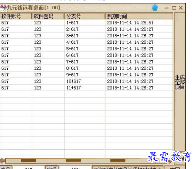Select branch cell 4+617

pyautogui.click(x=72, y=42)
